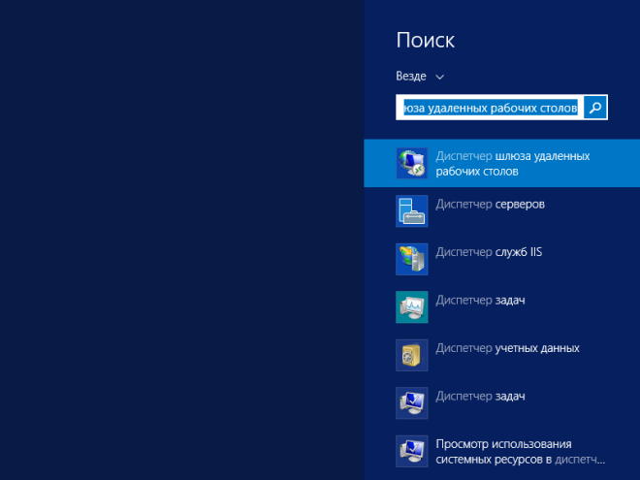Screen dimensions: 640x480
Task: Click the dark-blue-background Диспетчер задач icon
Action: [411, 401]
